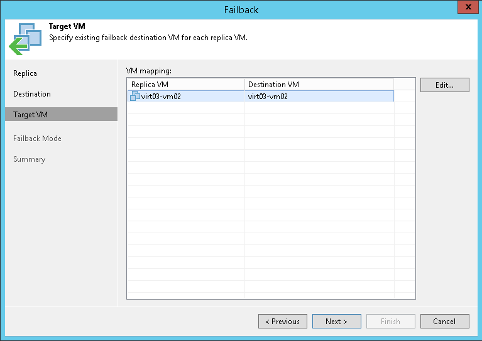
Task: Proceed with the Next button
Action: 336,322
